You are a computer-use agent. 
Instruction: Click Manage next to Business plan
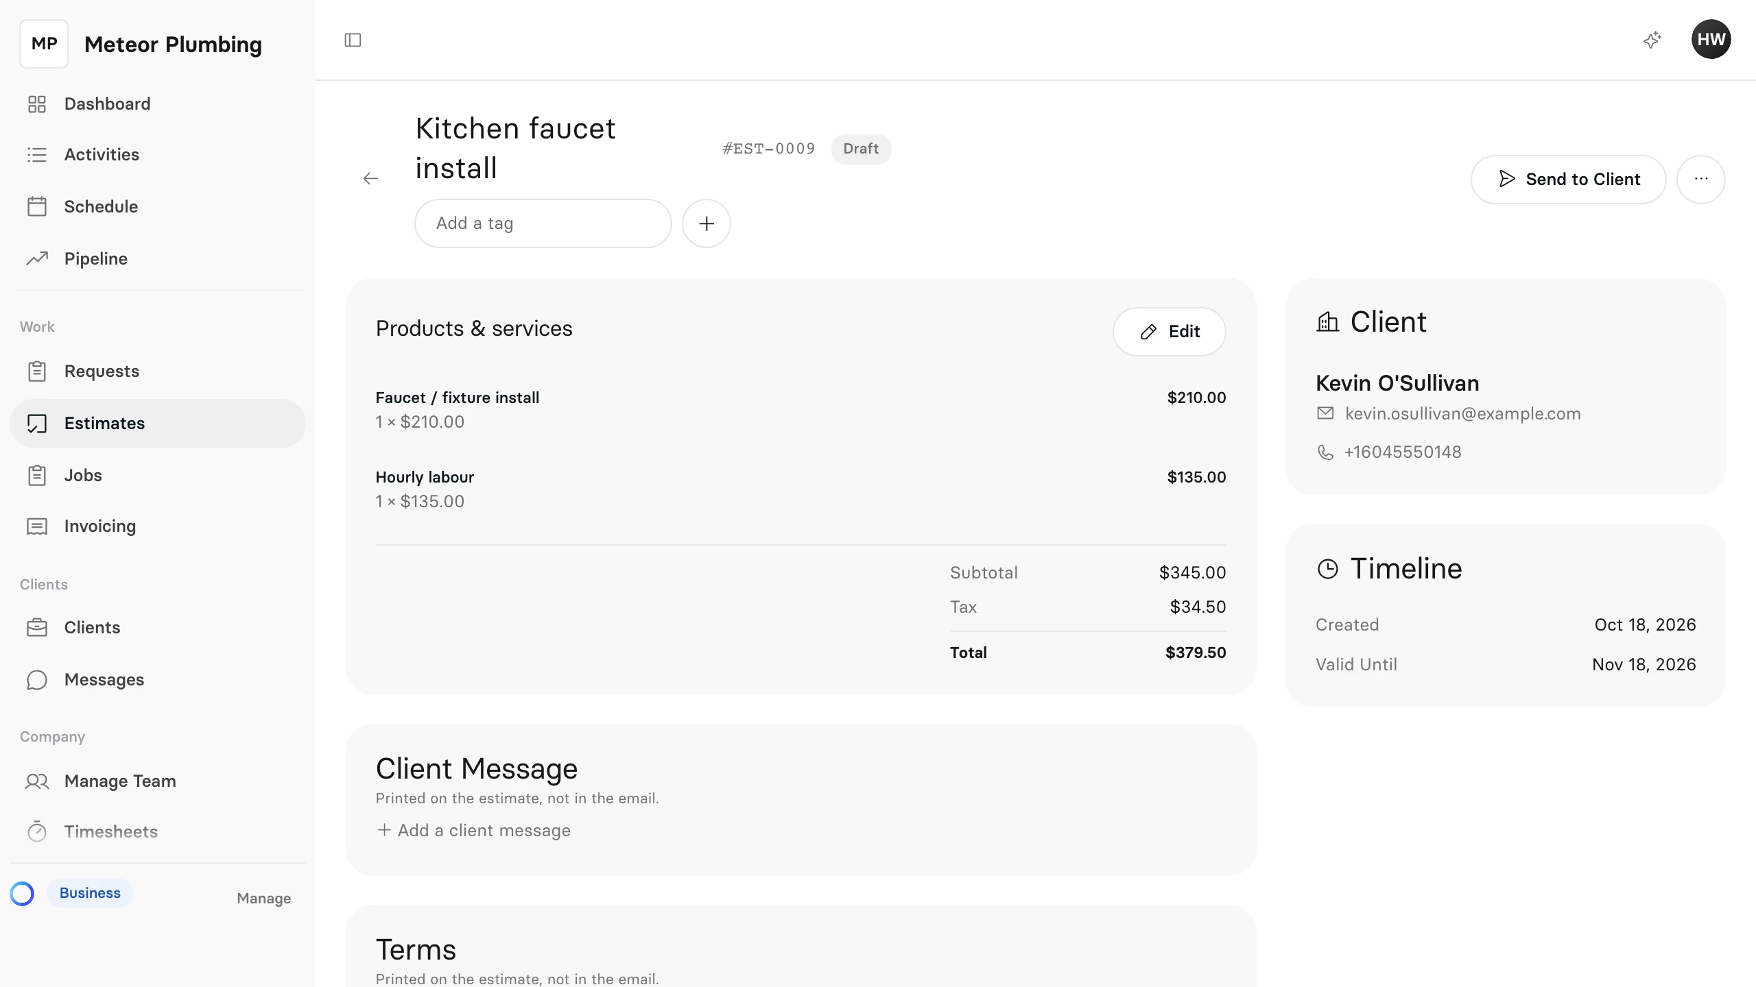click(x=263, y=899)
